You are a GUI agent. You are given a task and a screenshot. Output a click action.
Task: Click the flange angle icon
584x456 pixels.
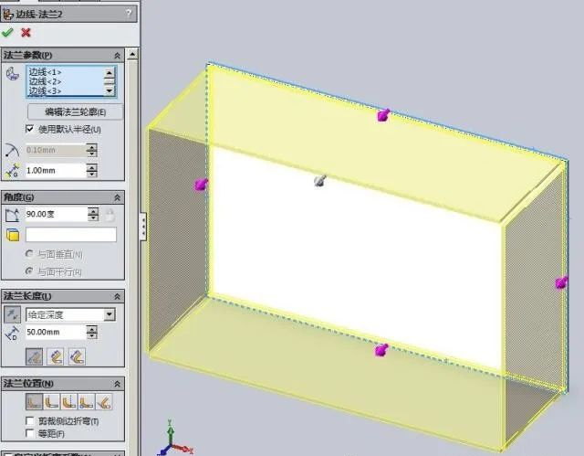coord(12,215)
